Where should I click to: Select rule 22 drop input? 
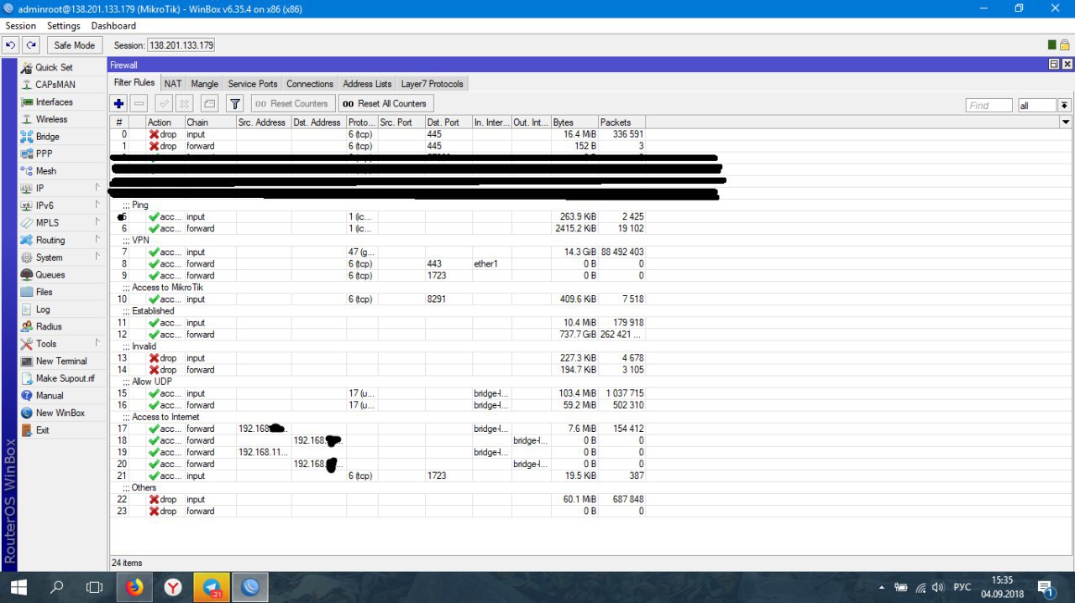378,499
